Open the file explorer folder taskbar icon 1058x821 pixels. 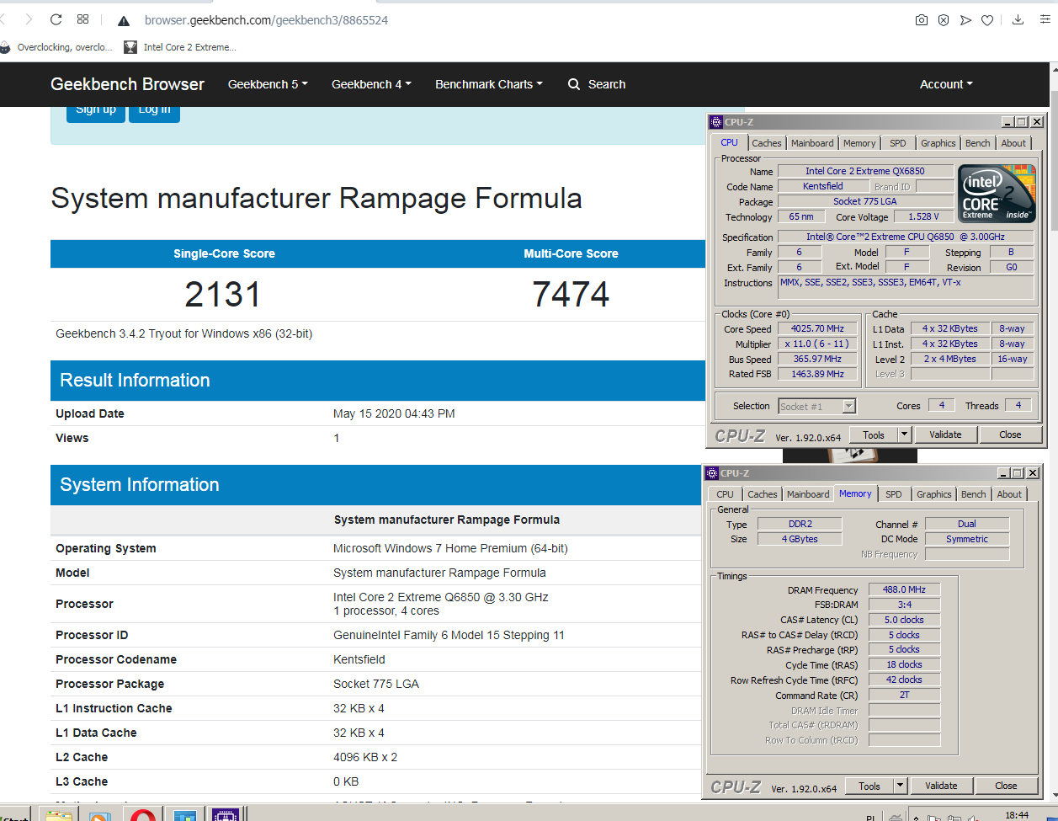pos(59,815)
